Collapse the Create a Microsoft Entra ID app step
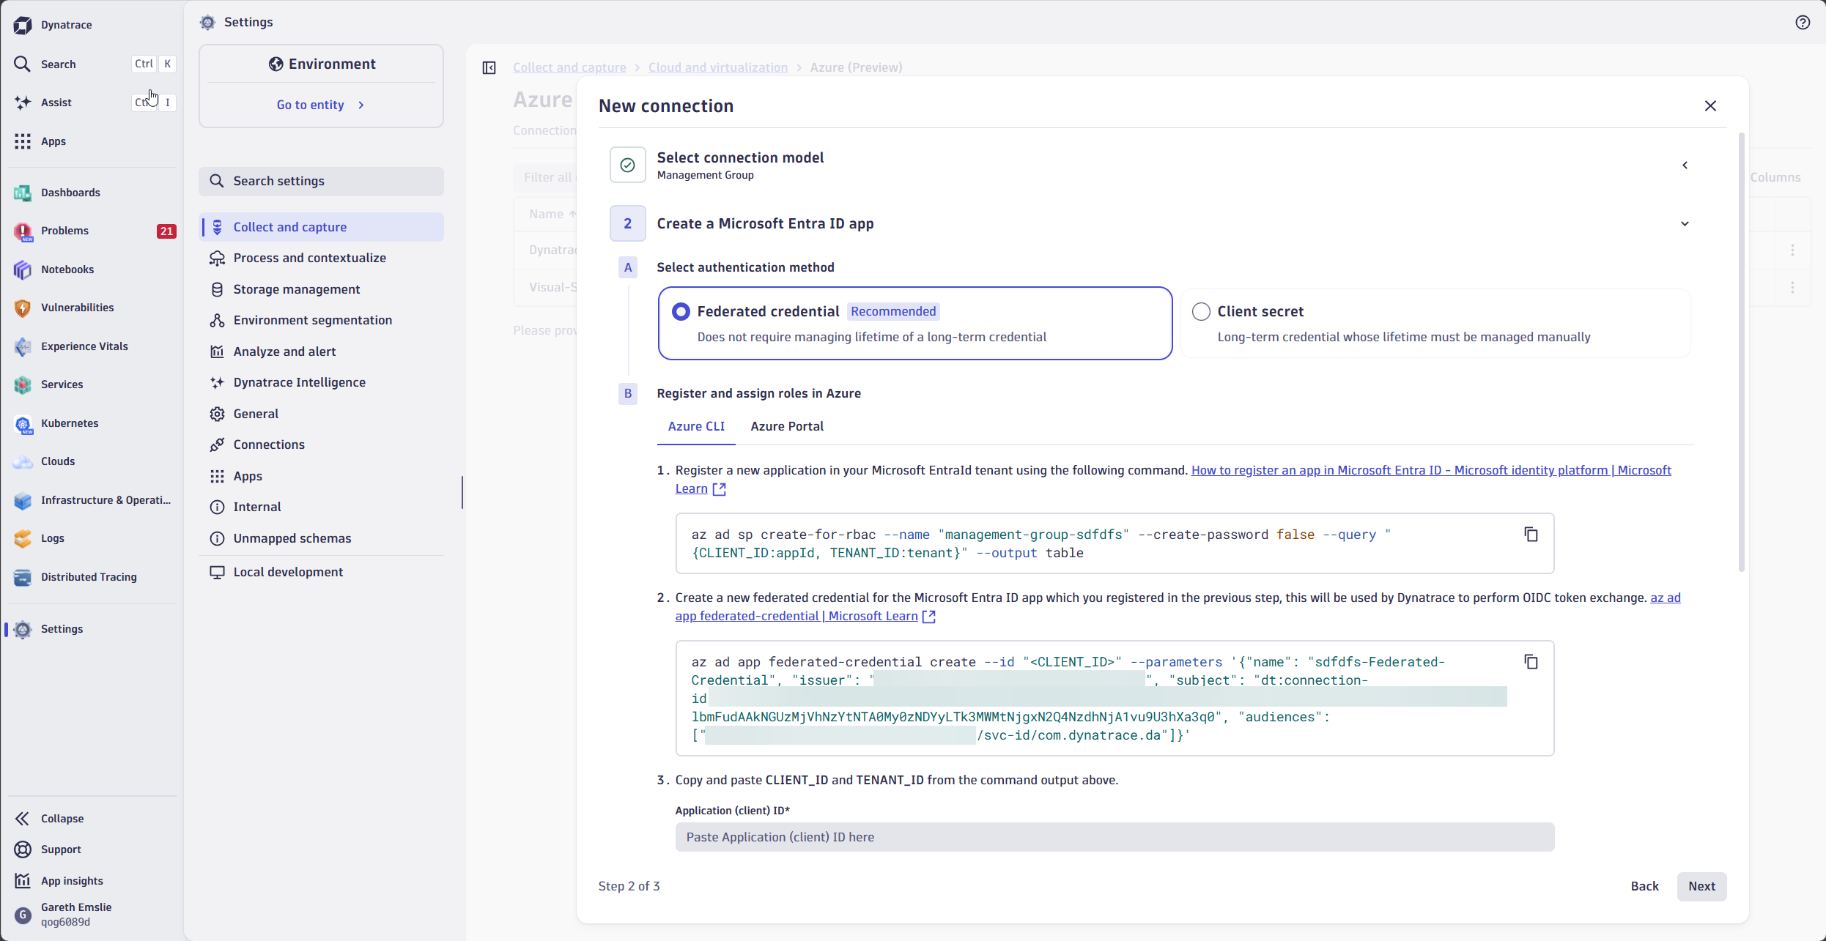Image resolution: width=1826 pixels, height=941 pixels. 1685,224
